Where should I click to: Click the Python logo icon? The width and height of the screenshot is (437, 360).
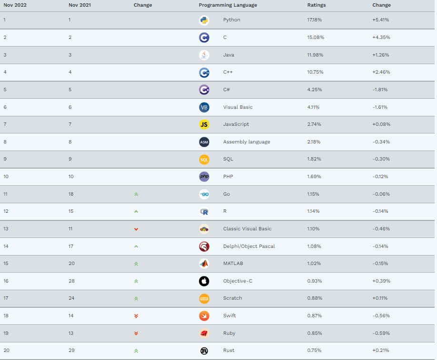pos(204,20)
